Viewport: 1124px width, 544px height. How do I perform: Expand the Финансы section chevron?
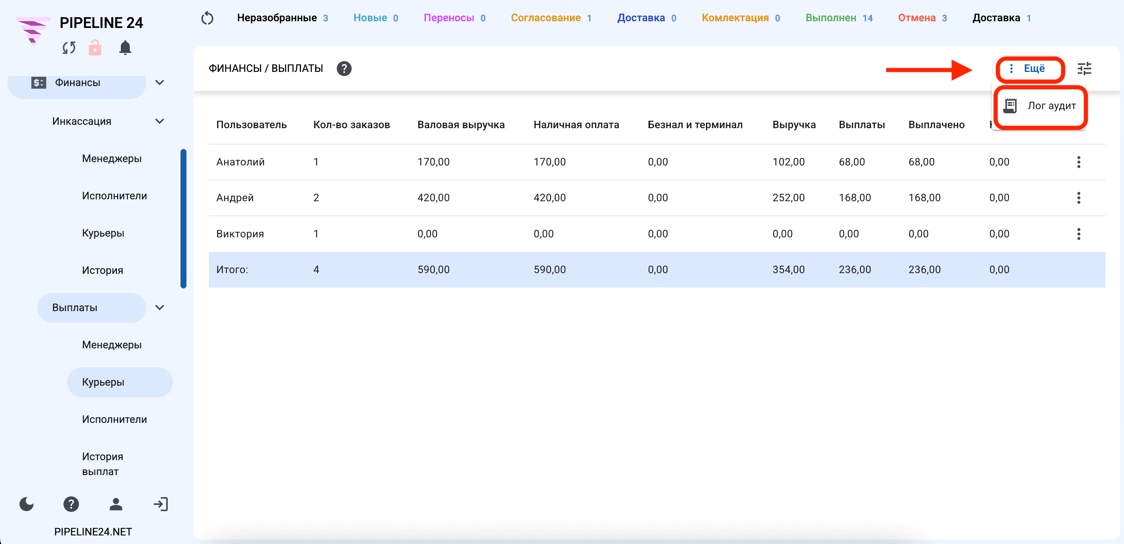coord(160,82)
